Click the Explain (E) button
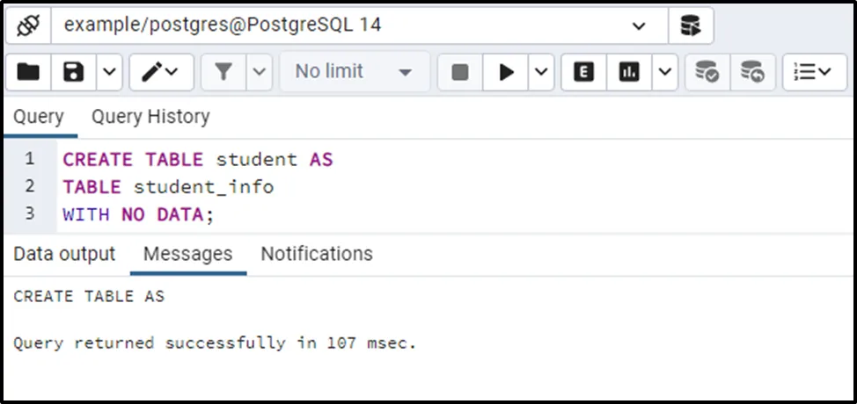The image size is (857, 404). pos(582,72)
